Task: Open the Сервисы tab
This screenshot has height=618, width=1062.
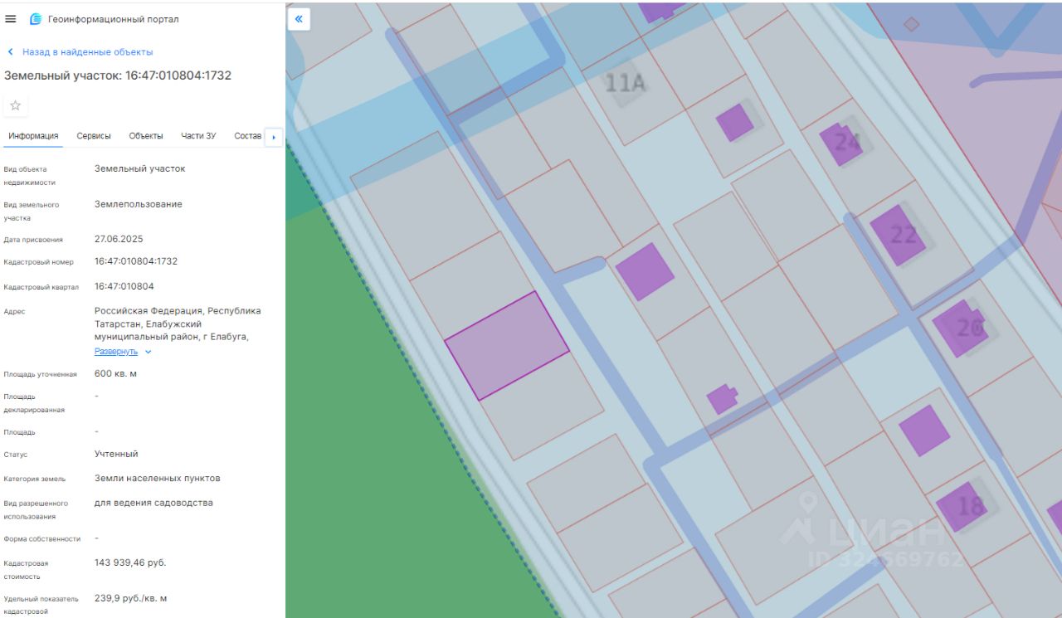Action: tap(94, 136)
